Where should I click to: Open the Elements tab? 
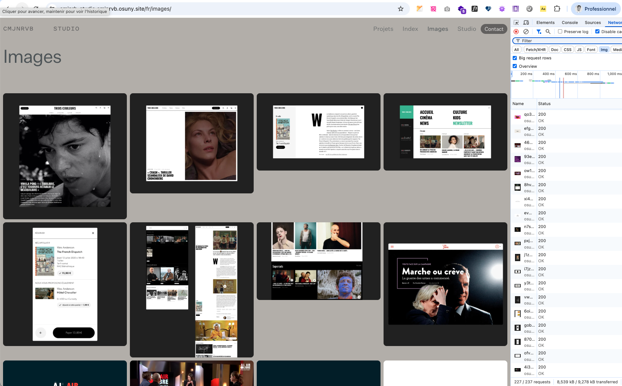point(545,22)
